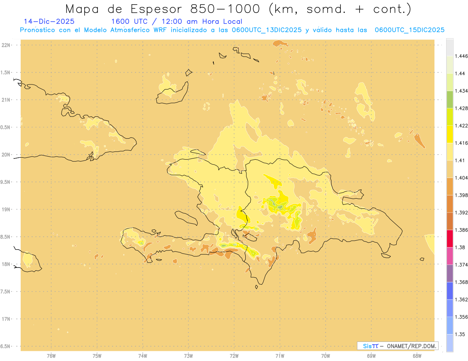468x361 pixels.
Task: Click the legend value '1.44'
Action: coord(459,73)
